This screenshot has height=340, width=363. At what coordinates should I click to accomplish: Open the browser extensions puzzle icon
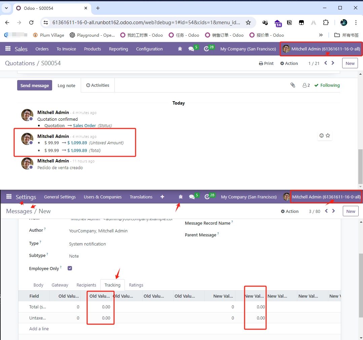pyautogui.click(x=326, y=23)
